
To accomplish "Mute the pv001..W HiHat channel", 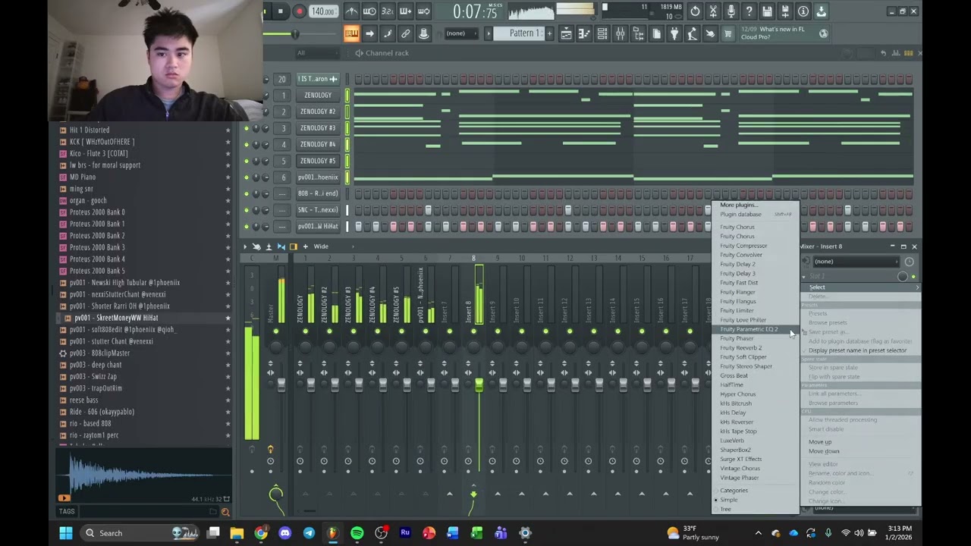I will point(246,227).
